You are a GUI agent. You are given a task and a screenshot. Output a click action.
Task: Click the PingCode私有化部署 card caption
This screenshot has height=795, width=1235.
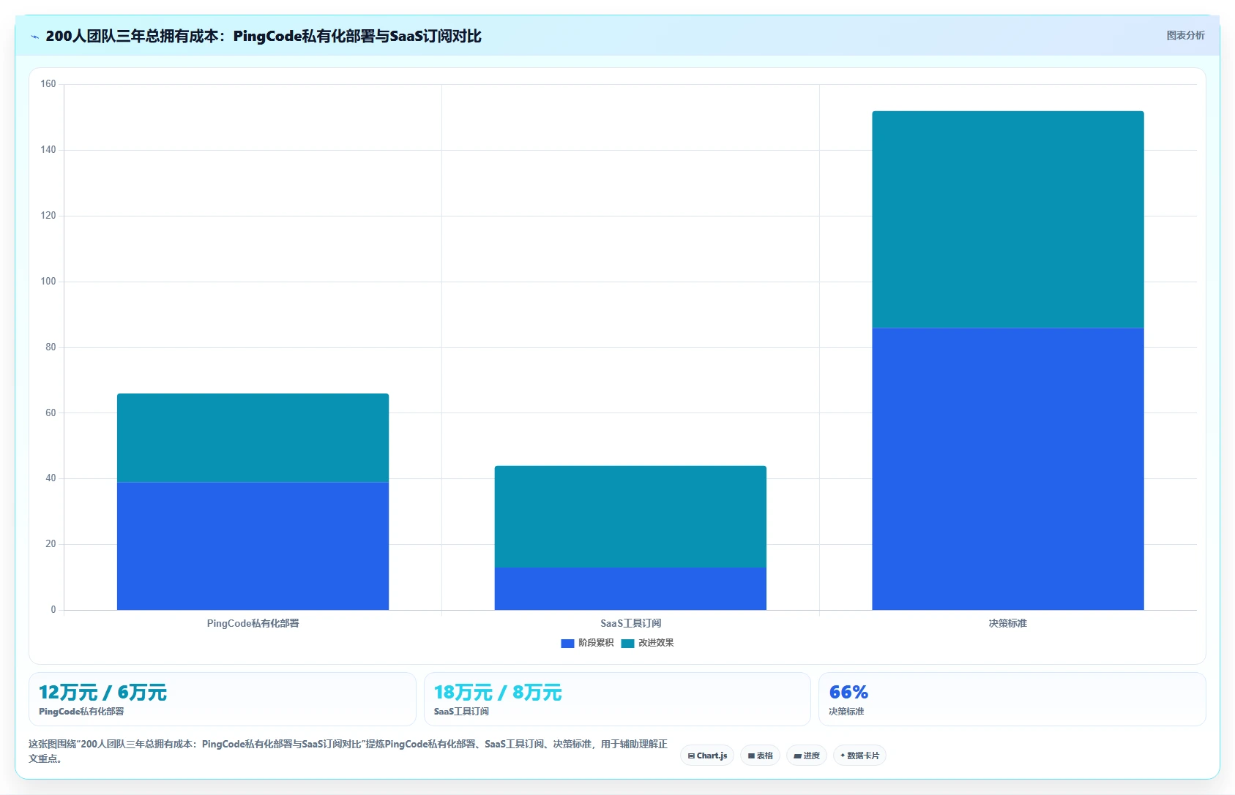tap(81, 712)
